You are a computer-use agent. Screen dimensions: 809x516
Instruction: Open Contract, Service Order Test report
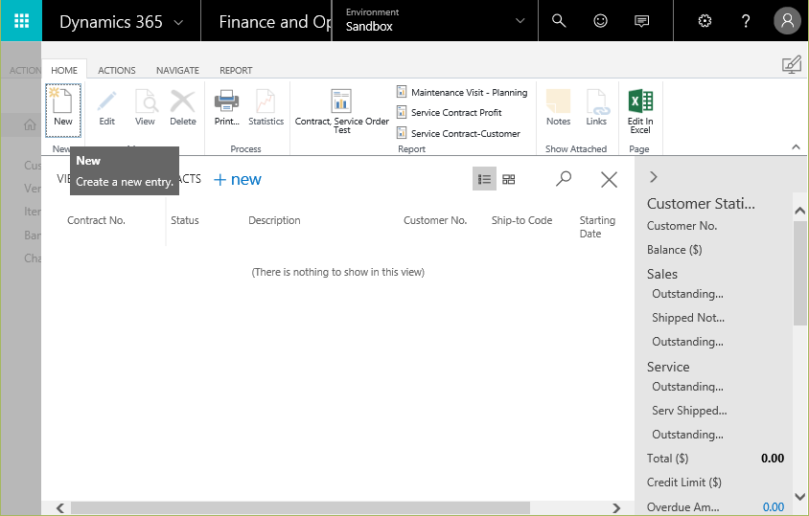(x=341, y=111)
